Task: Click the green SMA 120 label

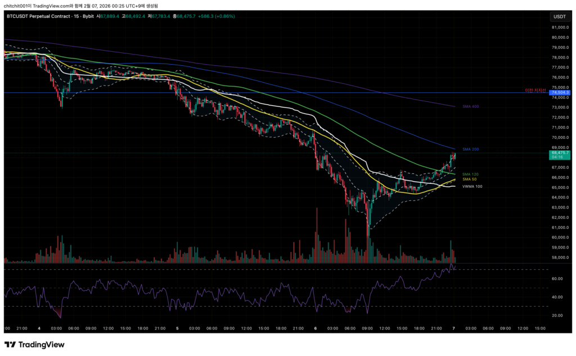Action: (x=470, y=174)
